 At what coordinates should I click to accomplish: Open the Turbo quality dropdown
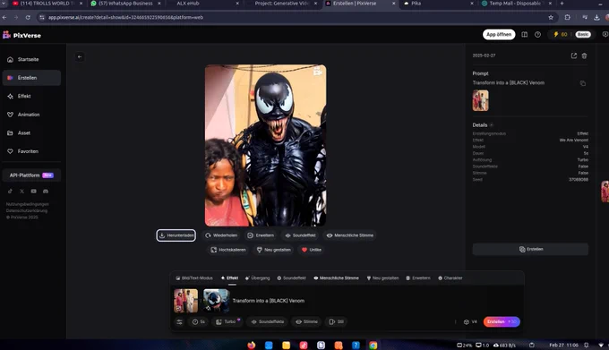pyautogui.click(x=228, y=322)
